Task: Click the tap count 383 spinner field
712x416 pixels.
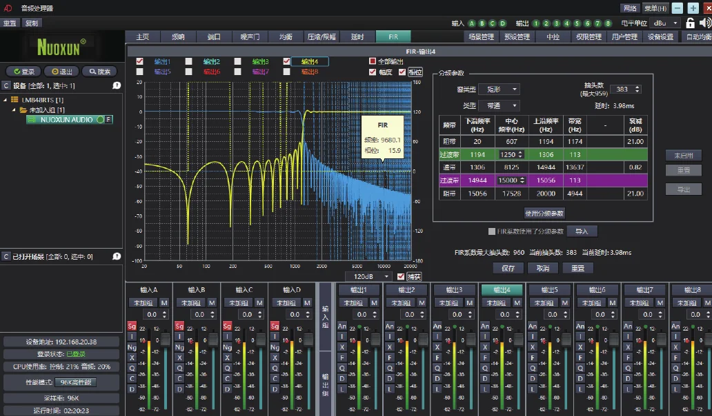Action: [623, 90]
